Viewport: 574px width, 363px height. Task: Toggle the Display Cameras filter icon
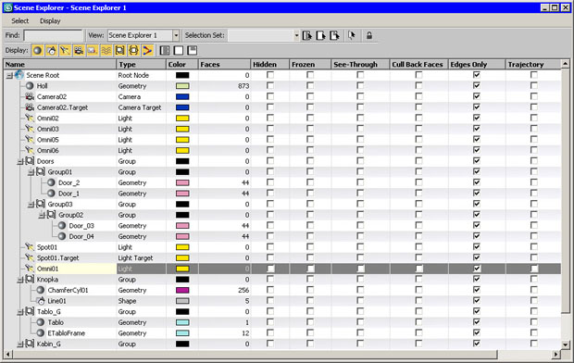coord(79,50)
